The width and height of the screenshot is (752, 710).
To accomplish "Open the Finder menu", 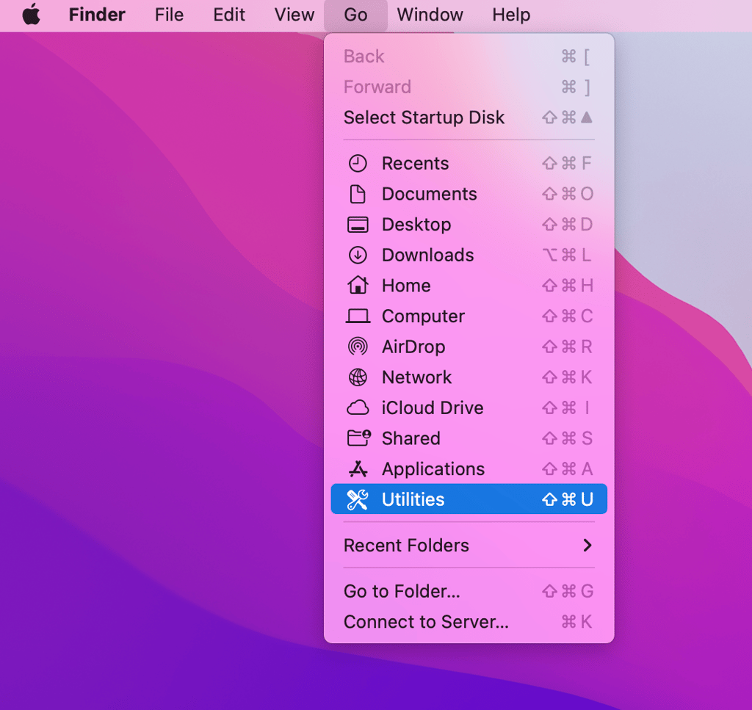I will pyautogui.click(x=97, y=15).
